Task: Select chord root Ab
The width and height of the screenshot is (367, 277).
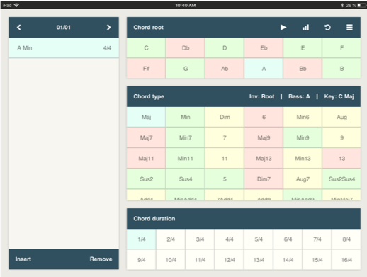Action: coord(225,69)
